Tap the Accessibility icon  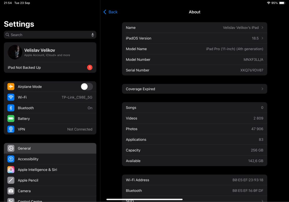coord(11,159)
